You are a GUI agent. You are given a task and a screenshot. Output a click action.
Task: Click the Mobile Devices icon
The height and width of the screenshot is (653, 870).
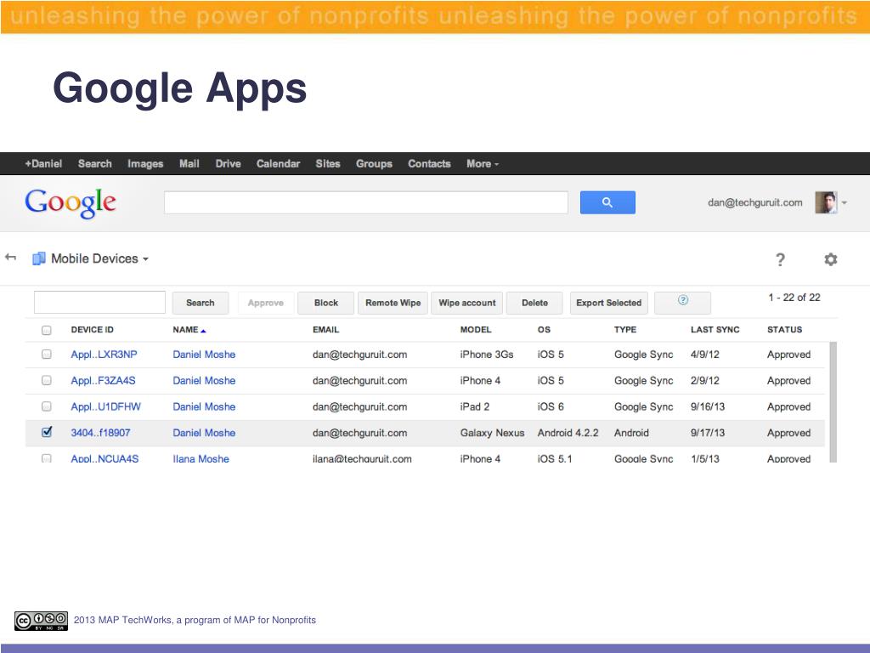pyautogui.click(x=39, y=258)
